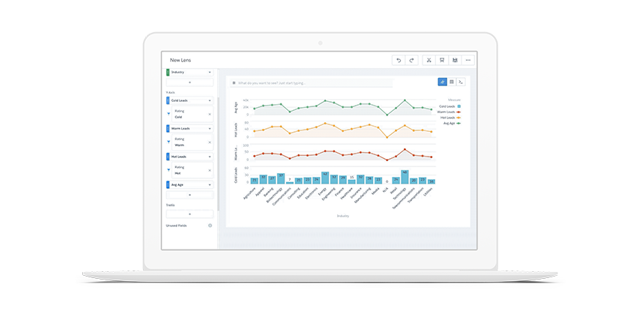
Task: Click the clip/scissors icon in toolbar
Action: click(429, 60)
